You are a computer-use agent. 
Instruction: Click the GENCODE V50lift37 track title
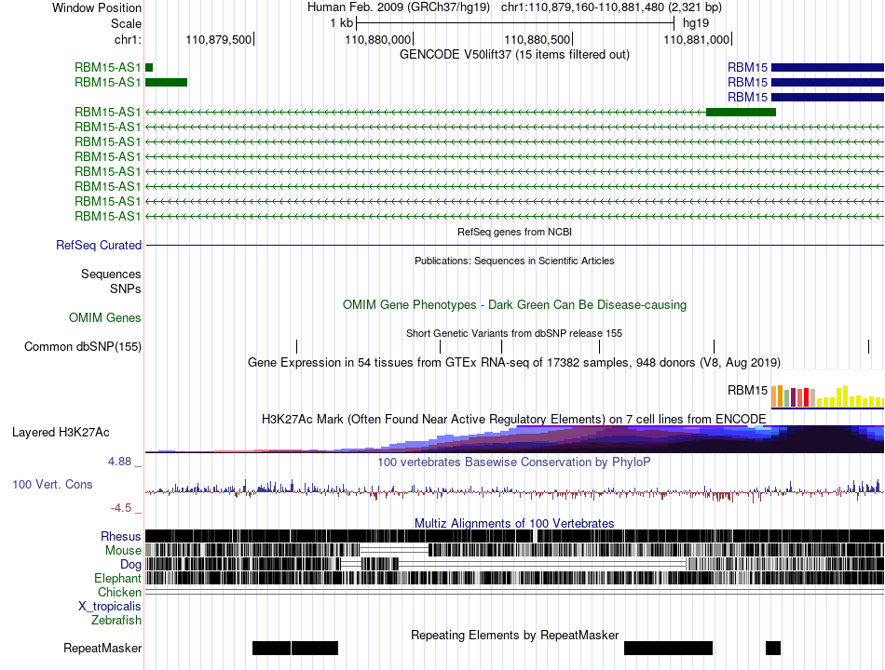tap(514, 55)
